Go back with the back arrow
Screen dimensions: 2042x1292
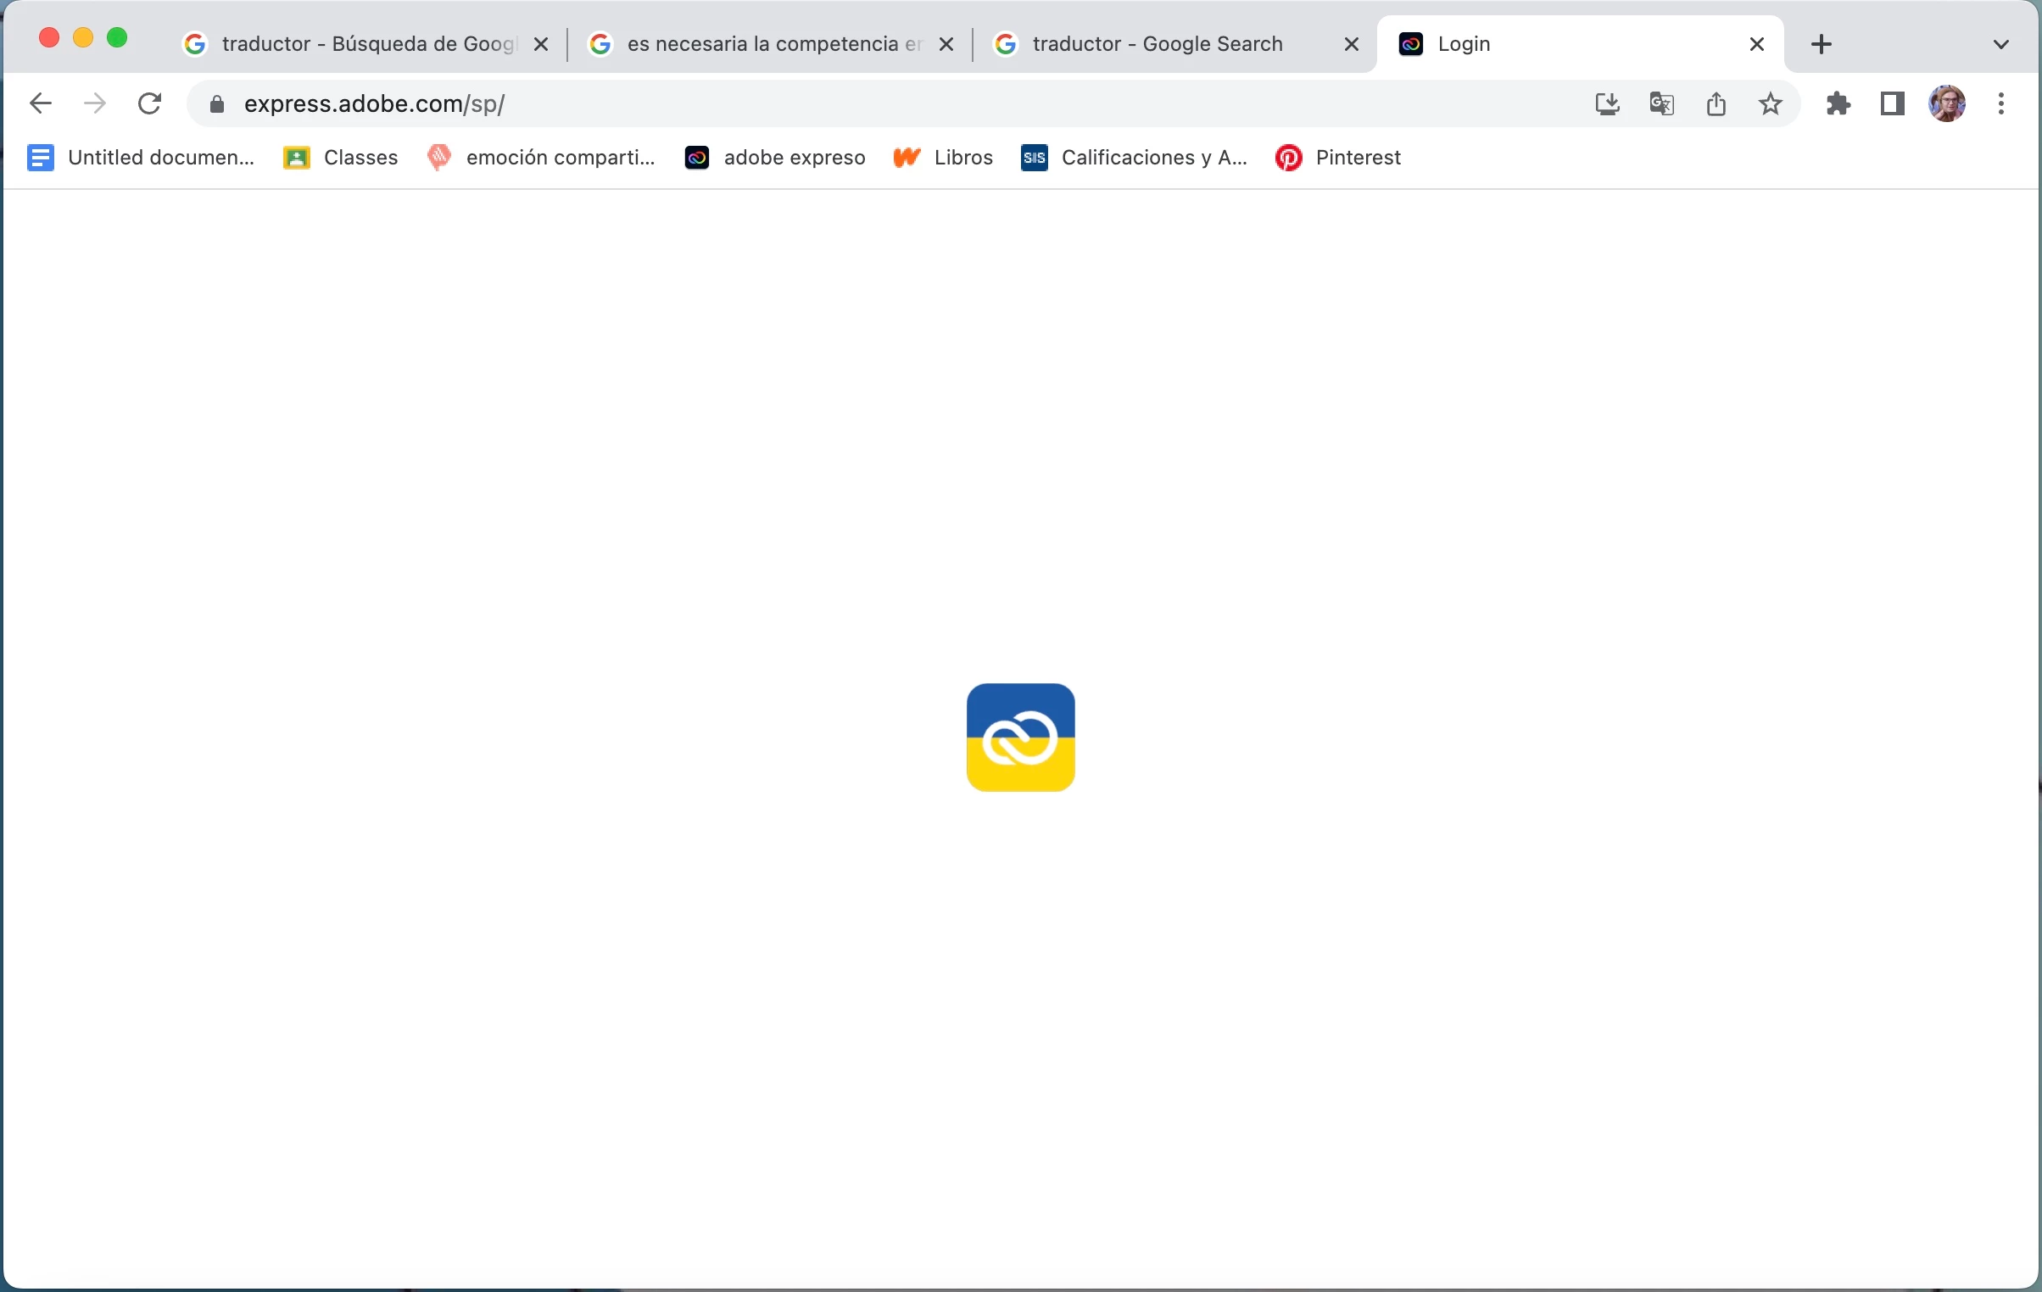coord(40,104)
